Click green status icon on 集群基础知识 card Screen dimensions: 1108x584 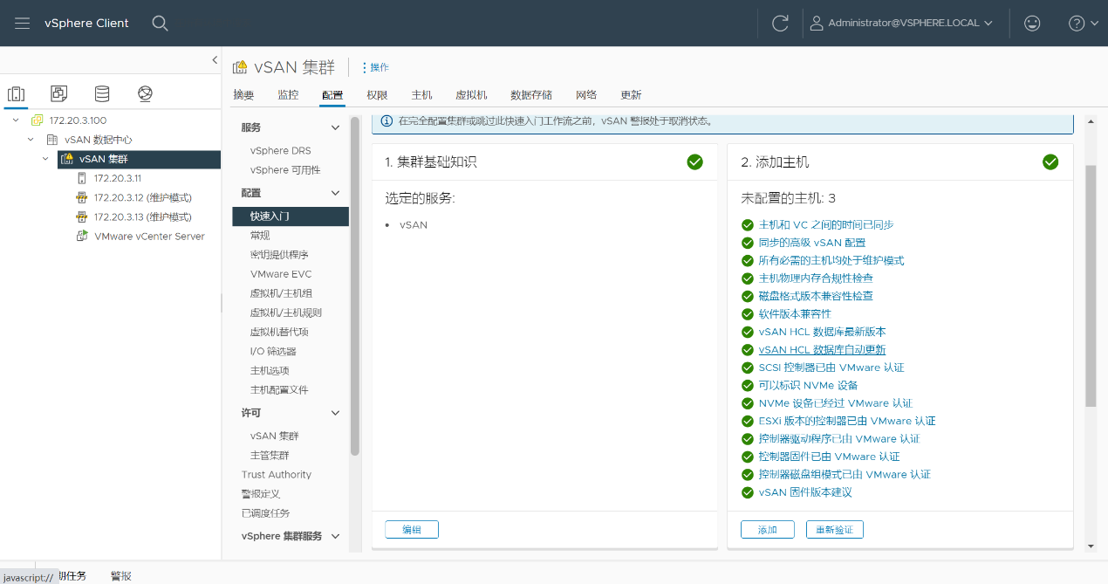(694, 161)
